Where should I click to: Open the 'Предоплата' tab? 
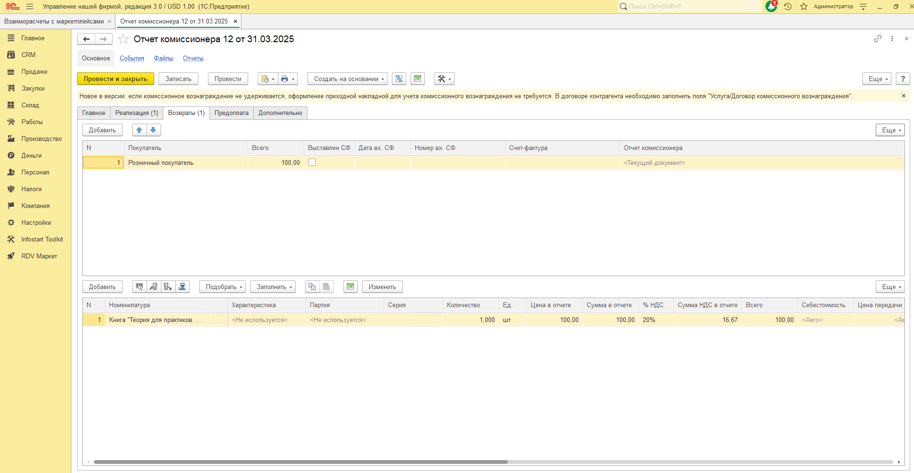pos(231,113)
